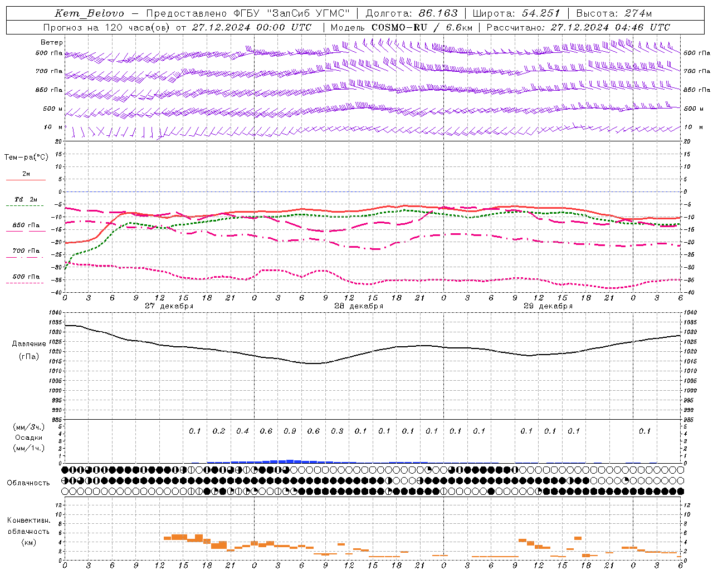The image size is (713, 570).
Task: Click the Kem_Belovo station title
Action: pyautogui.click(x=89, y=13)
